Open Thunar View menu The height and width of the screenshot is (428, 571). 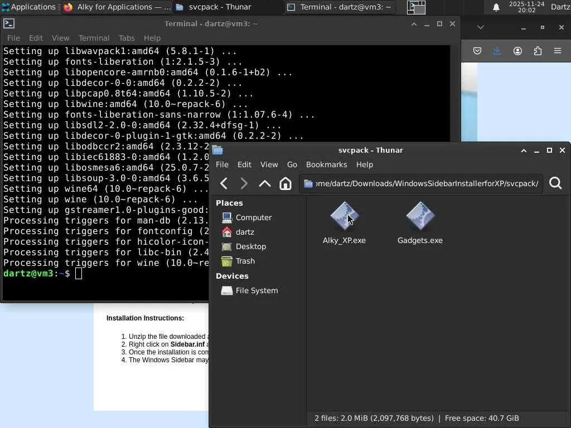click(x=269, y=164)
